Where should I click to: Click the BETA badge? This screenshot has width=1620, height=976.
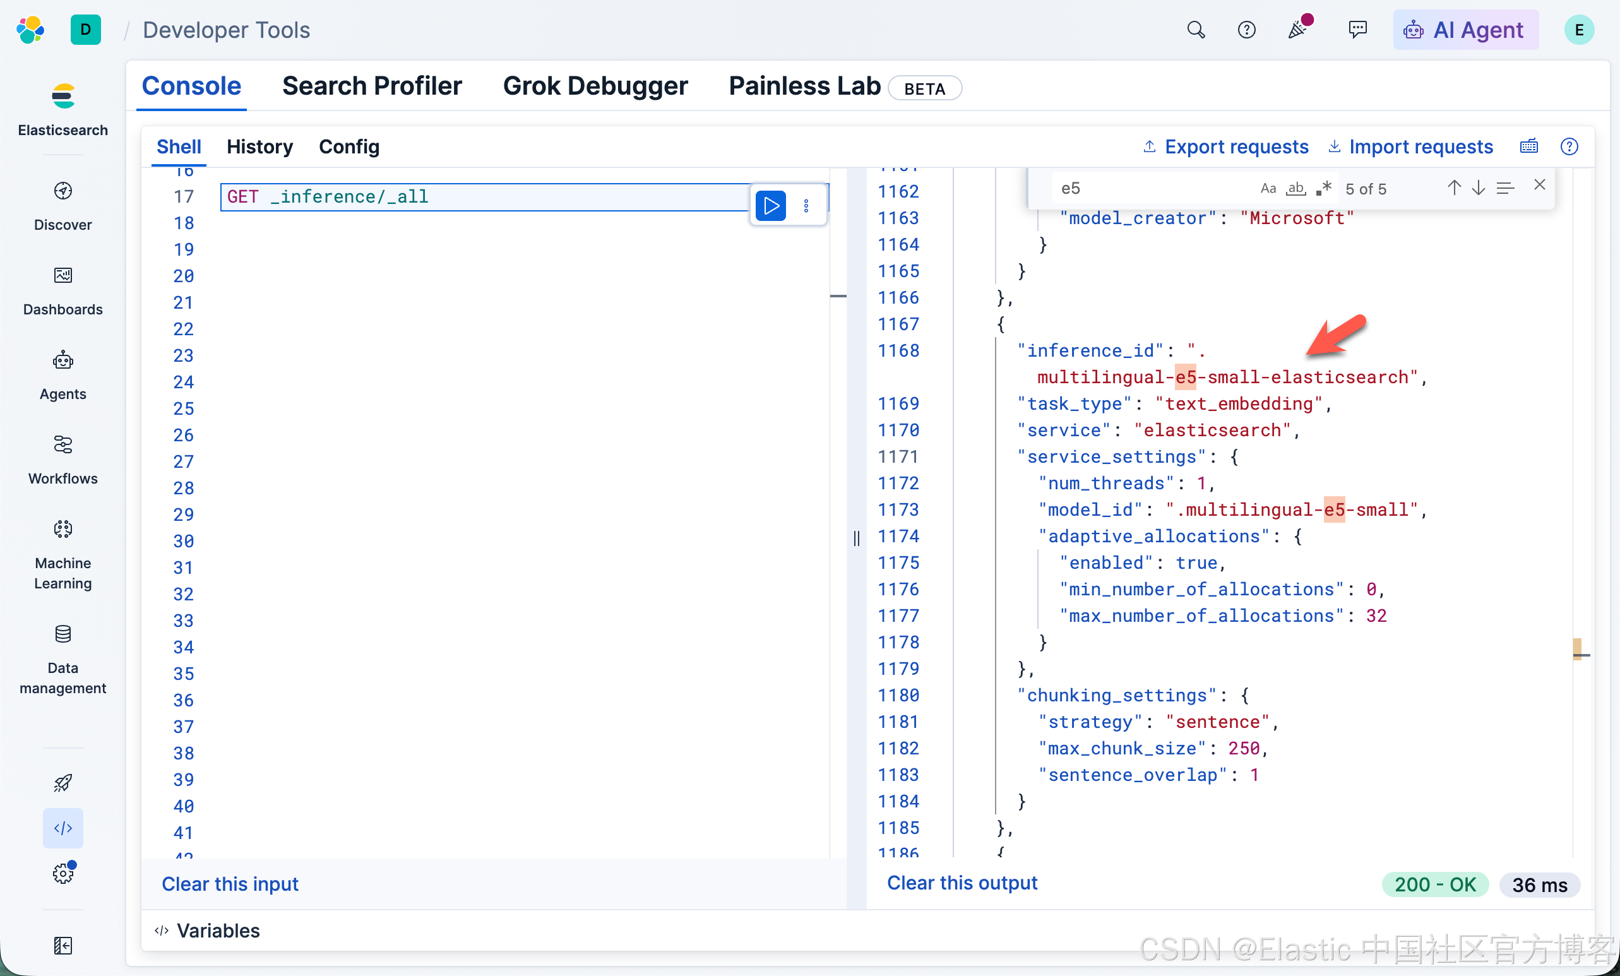(925, 88)
